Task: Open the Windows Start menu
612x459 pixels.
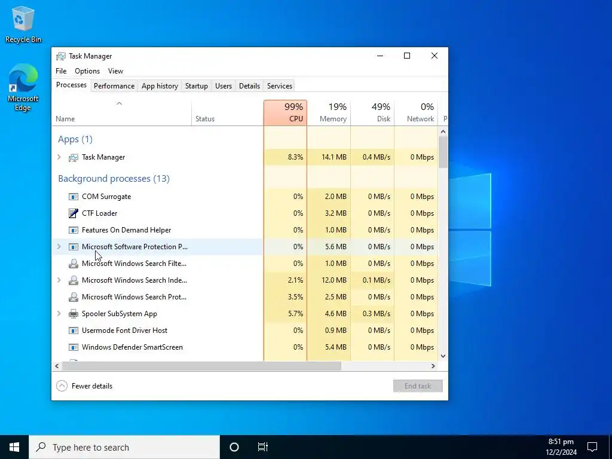Action: 14,447
